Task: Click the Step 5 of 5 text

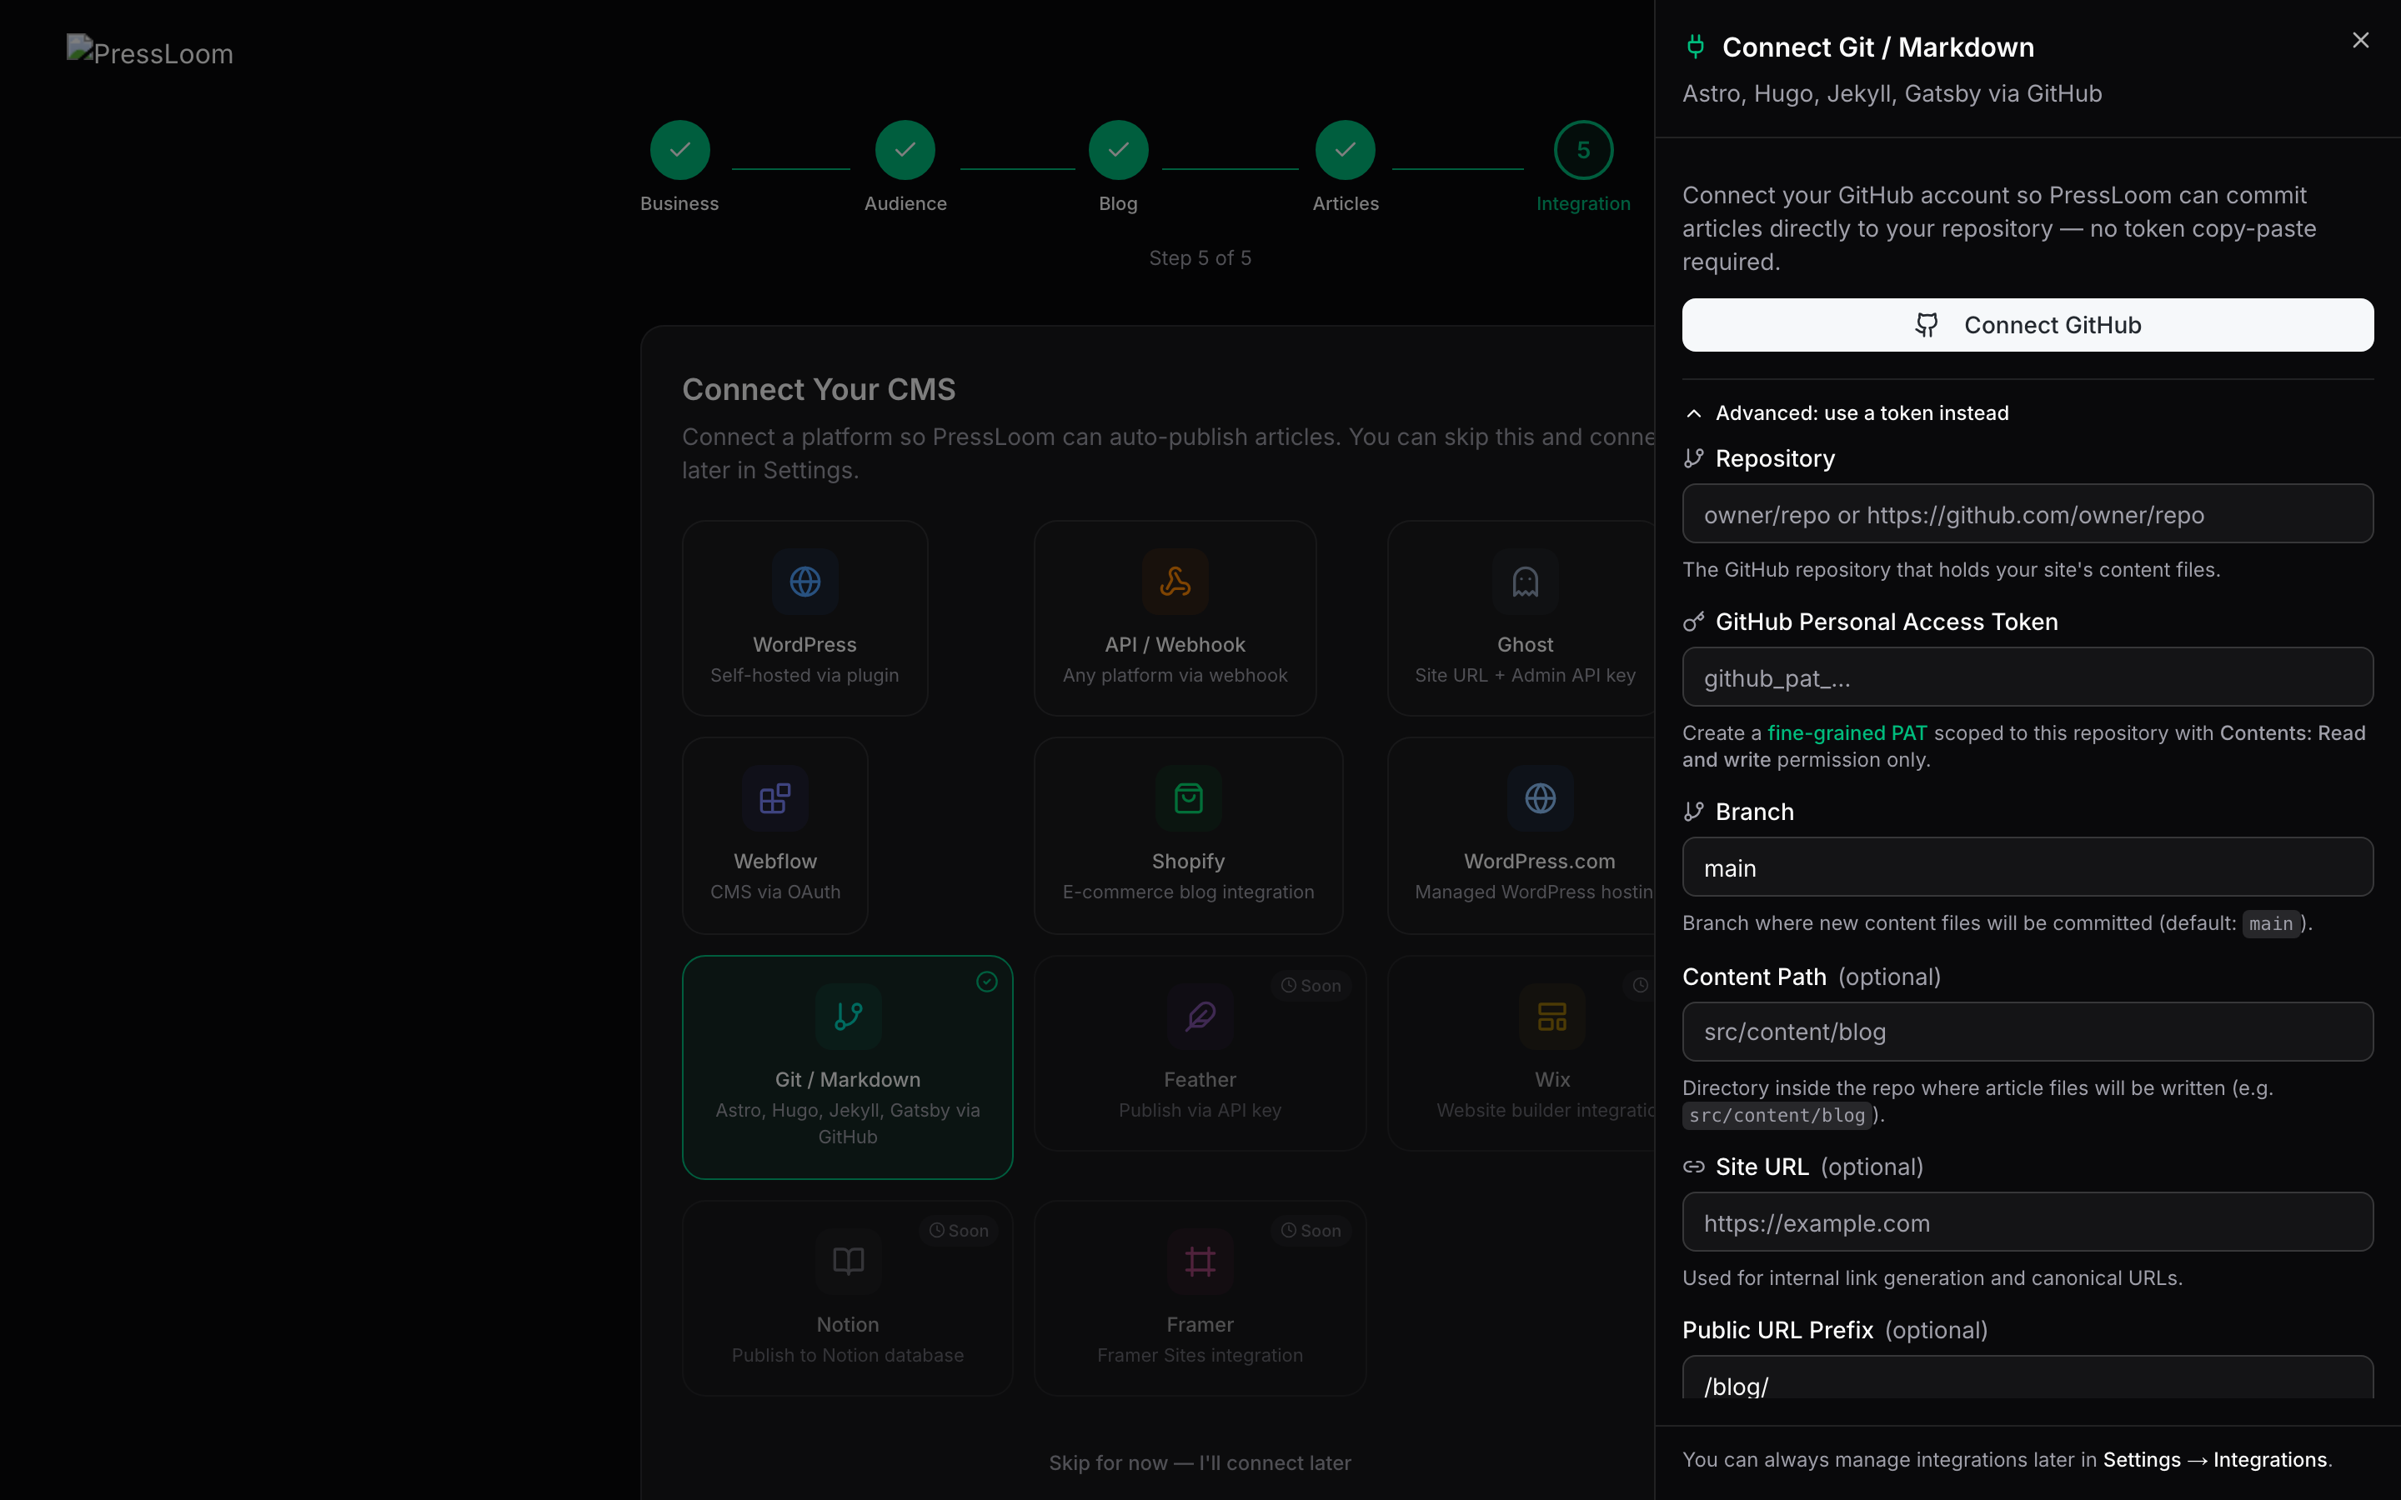Action: (1200, 258)
